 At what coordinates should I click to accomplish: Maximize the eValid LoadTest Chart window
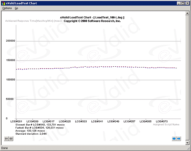click(183, 3)
